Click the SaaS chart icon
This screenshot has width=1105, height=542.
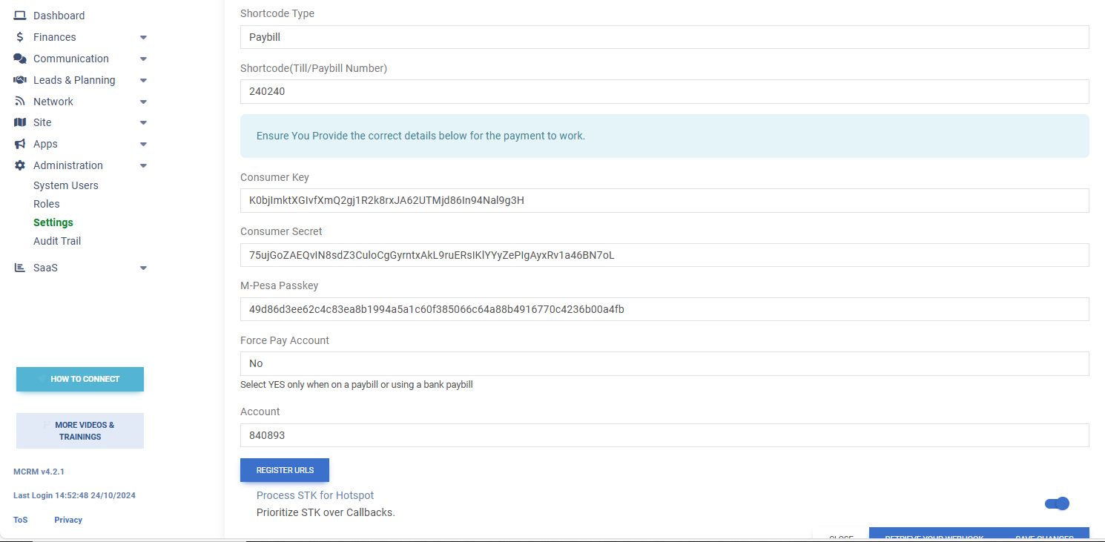[21, 267]
